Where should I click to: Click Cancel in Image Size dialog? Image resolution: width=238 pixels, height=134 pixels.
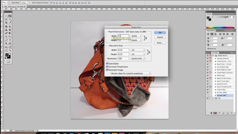click(160, 37)
